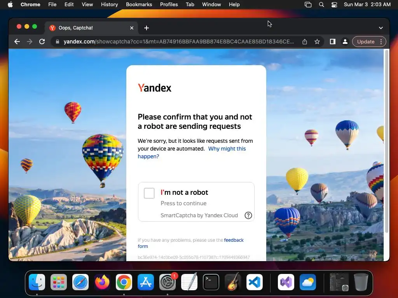Open Stage Manager icon in menu bar
Viewport: 398px width, 298px height.
tap(308, 4)
